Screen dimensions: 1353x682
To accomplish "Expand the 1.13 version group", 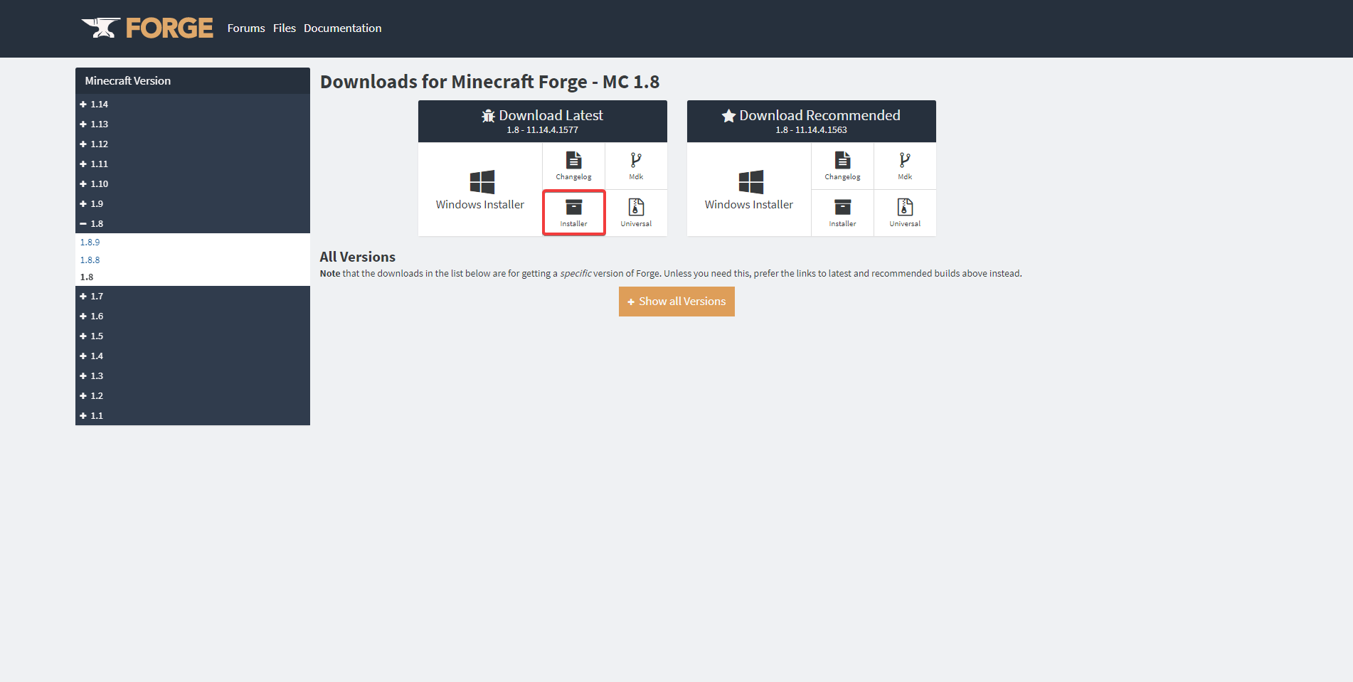I will coord(193,124).
